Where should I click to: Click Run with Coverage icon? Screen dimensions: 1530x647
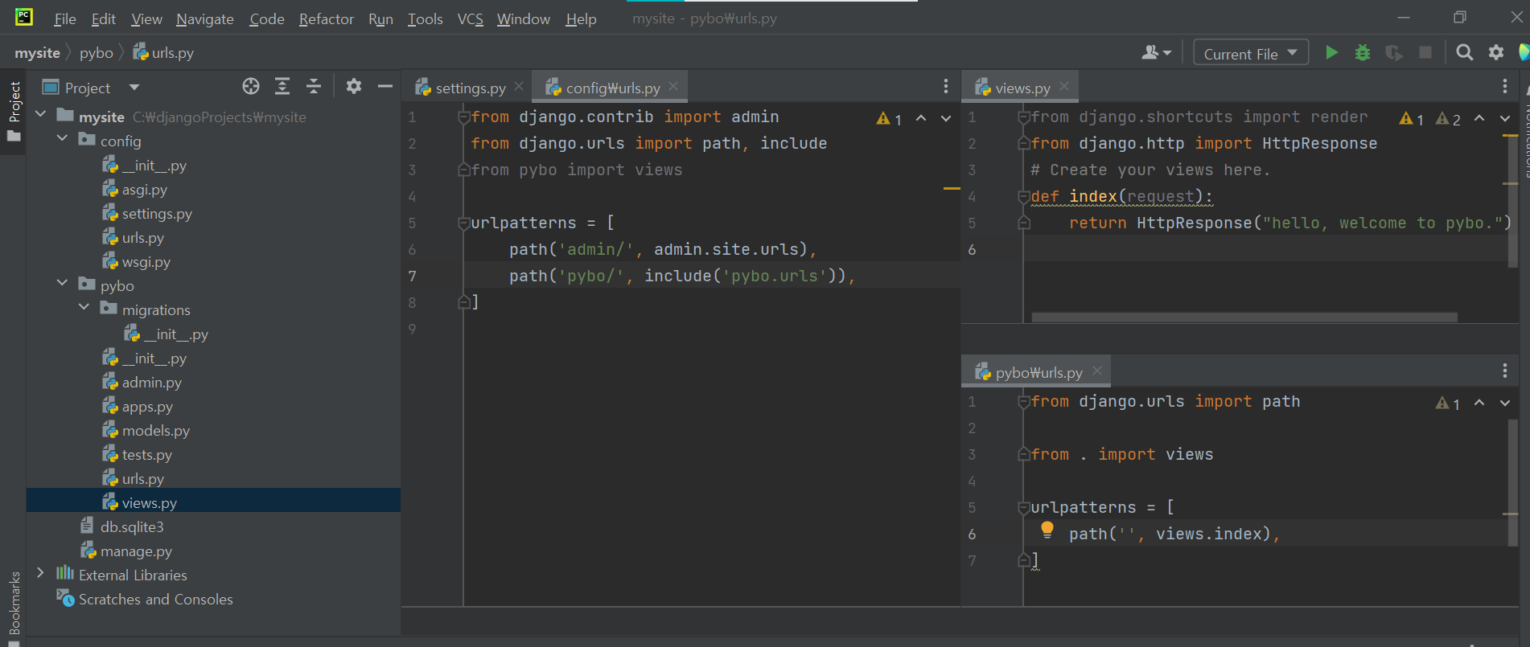coord(1394,53)
